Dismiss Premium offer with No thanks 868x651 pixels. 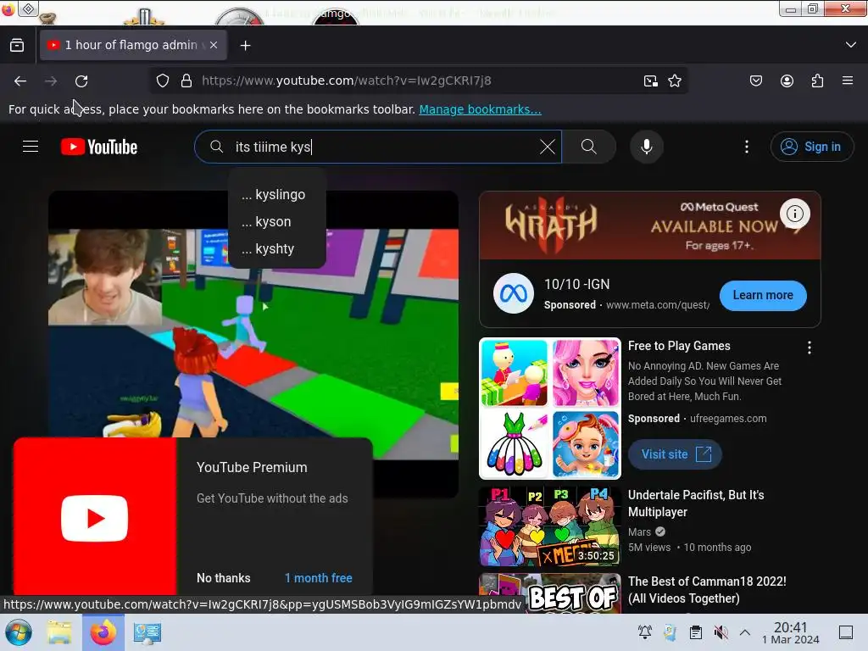pyautogui.click(x=224, y=578)
